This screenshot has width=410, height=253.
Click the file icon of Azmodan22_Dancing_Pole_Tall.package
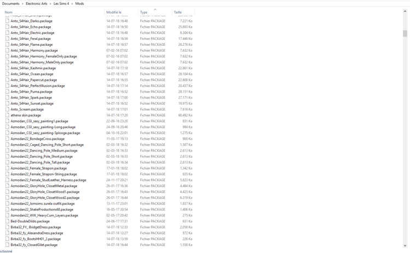7,162
